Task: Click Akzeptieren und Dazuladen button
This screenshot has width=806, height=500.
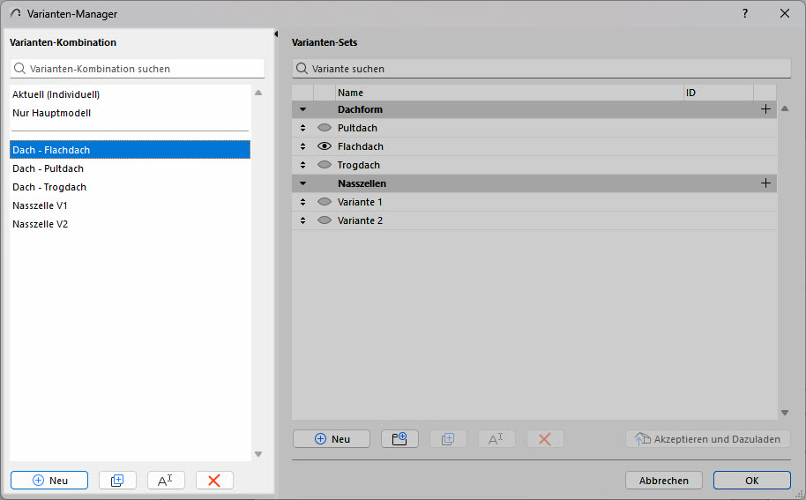Action: (708, 439)
